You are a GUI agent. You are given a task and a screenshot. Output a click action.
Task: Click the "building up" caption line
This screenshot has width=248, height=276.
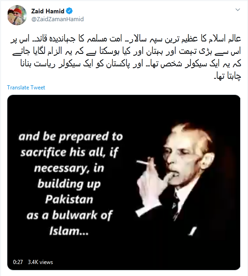pyautogui.click(x=69, y=184)
